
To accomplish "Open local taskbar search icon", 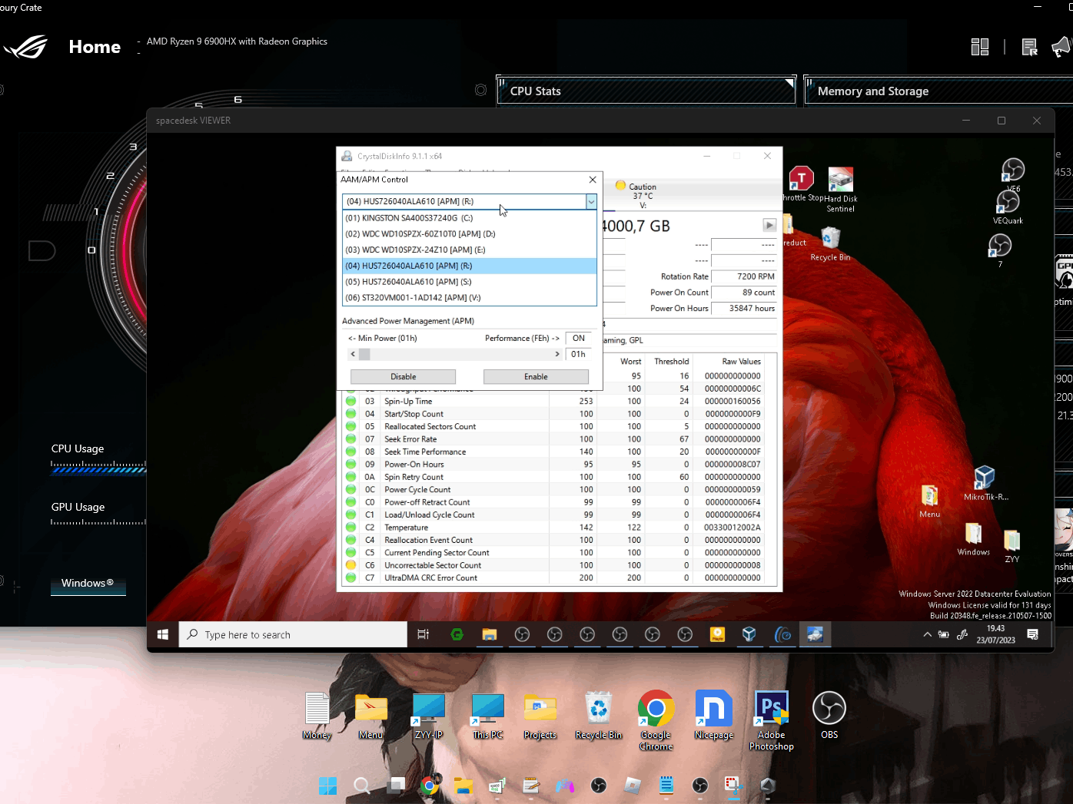I will tap(361, 786).
